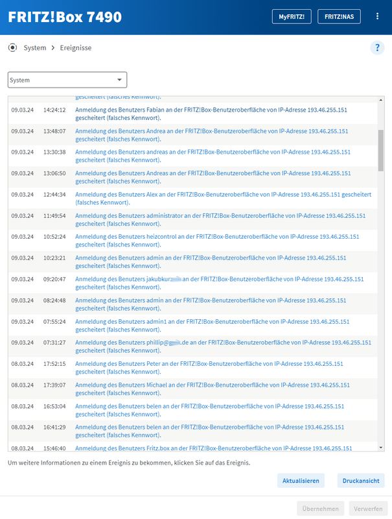This screenshot has width=392, height=519.
Task: Click the time 07:31:27 cell
Action: click(x=54, y=343)
